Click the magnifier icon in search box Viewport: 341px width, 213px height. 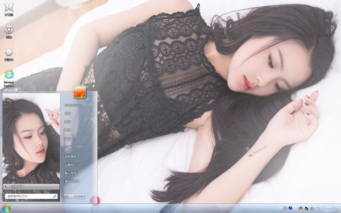tap(55, 197)
